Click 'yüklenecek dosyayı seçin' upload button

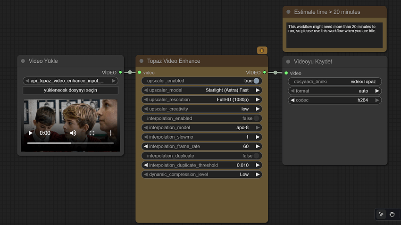pyautogui.click(x=70, y=90)
